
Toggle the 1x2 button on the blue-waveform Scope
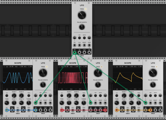[7, 96]
